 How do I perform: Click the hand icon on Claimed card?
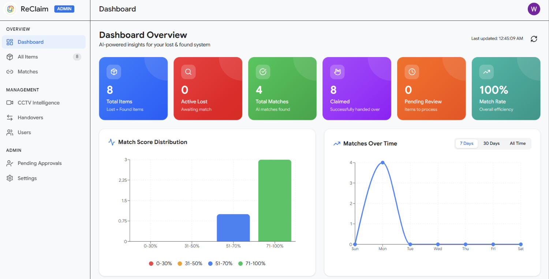[337, 72]
